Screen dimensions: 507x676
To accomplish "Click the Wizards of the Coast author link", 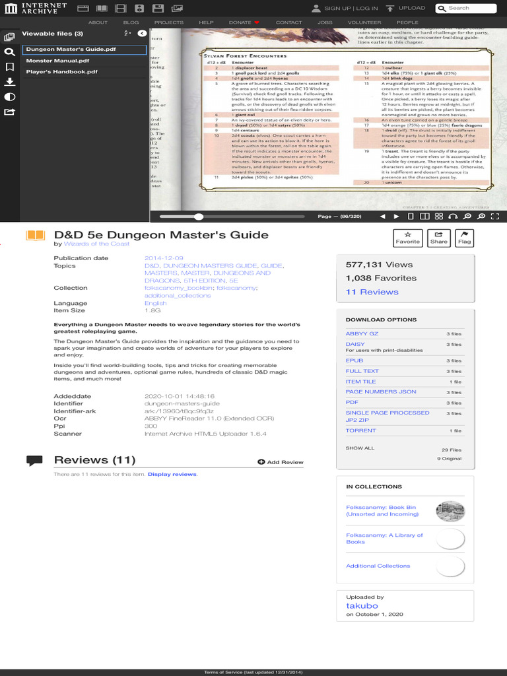I will (x=96, y=244).
